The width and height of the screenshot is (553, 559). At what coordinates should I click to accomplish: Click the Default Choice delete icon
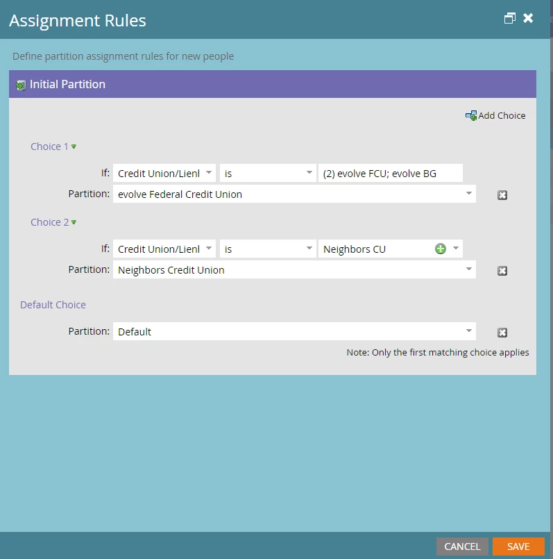(x=502, y=332)
